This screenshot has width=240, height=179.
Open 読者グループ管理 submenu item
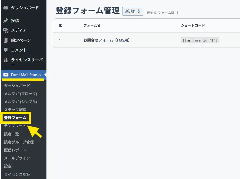(x=19, y=142)
